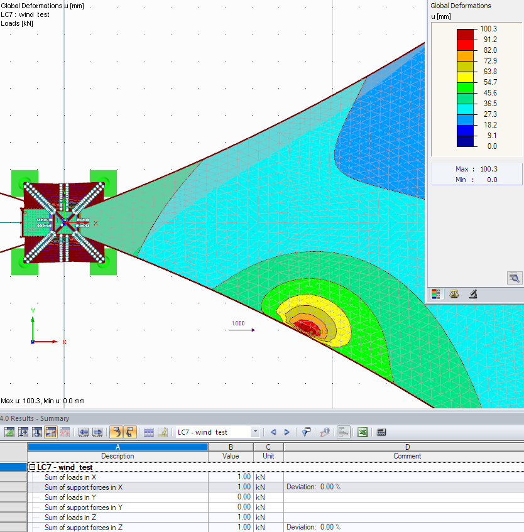Image resolution: width=524 pixels, height=532 pixels.
Task: Click the calculator keyboard icon in toolbar
Action: click(x=381, y=432)
